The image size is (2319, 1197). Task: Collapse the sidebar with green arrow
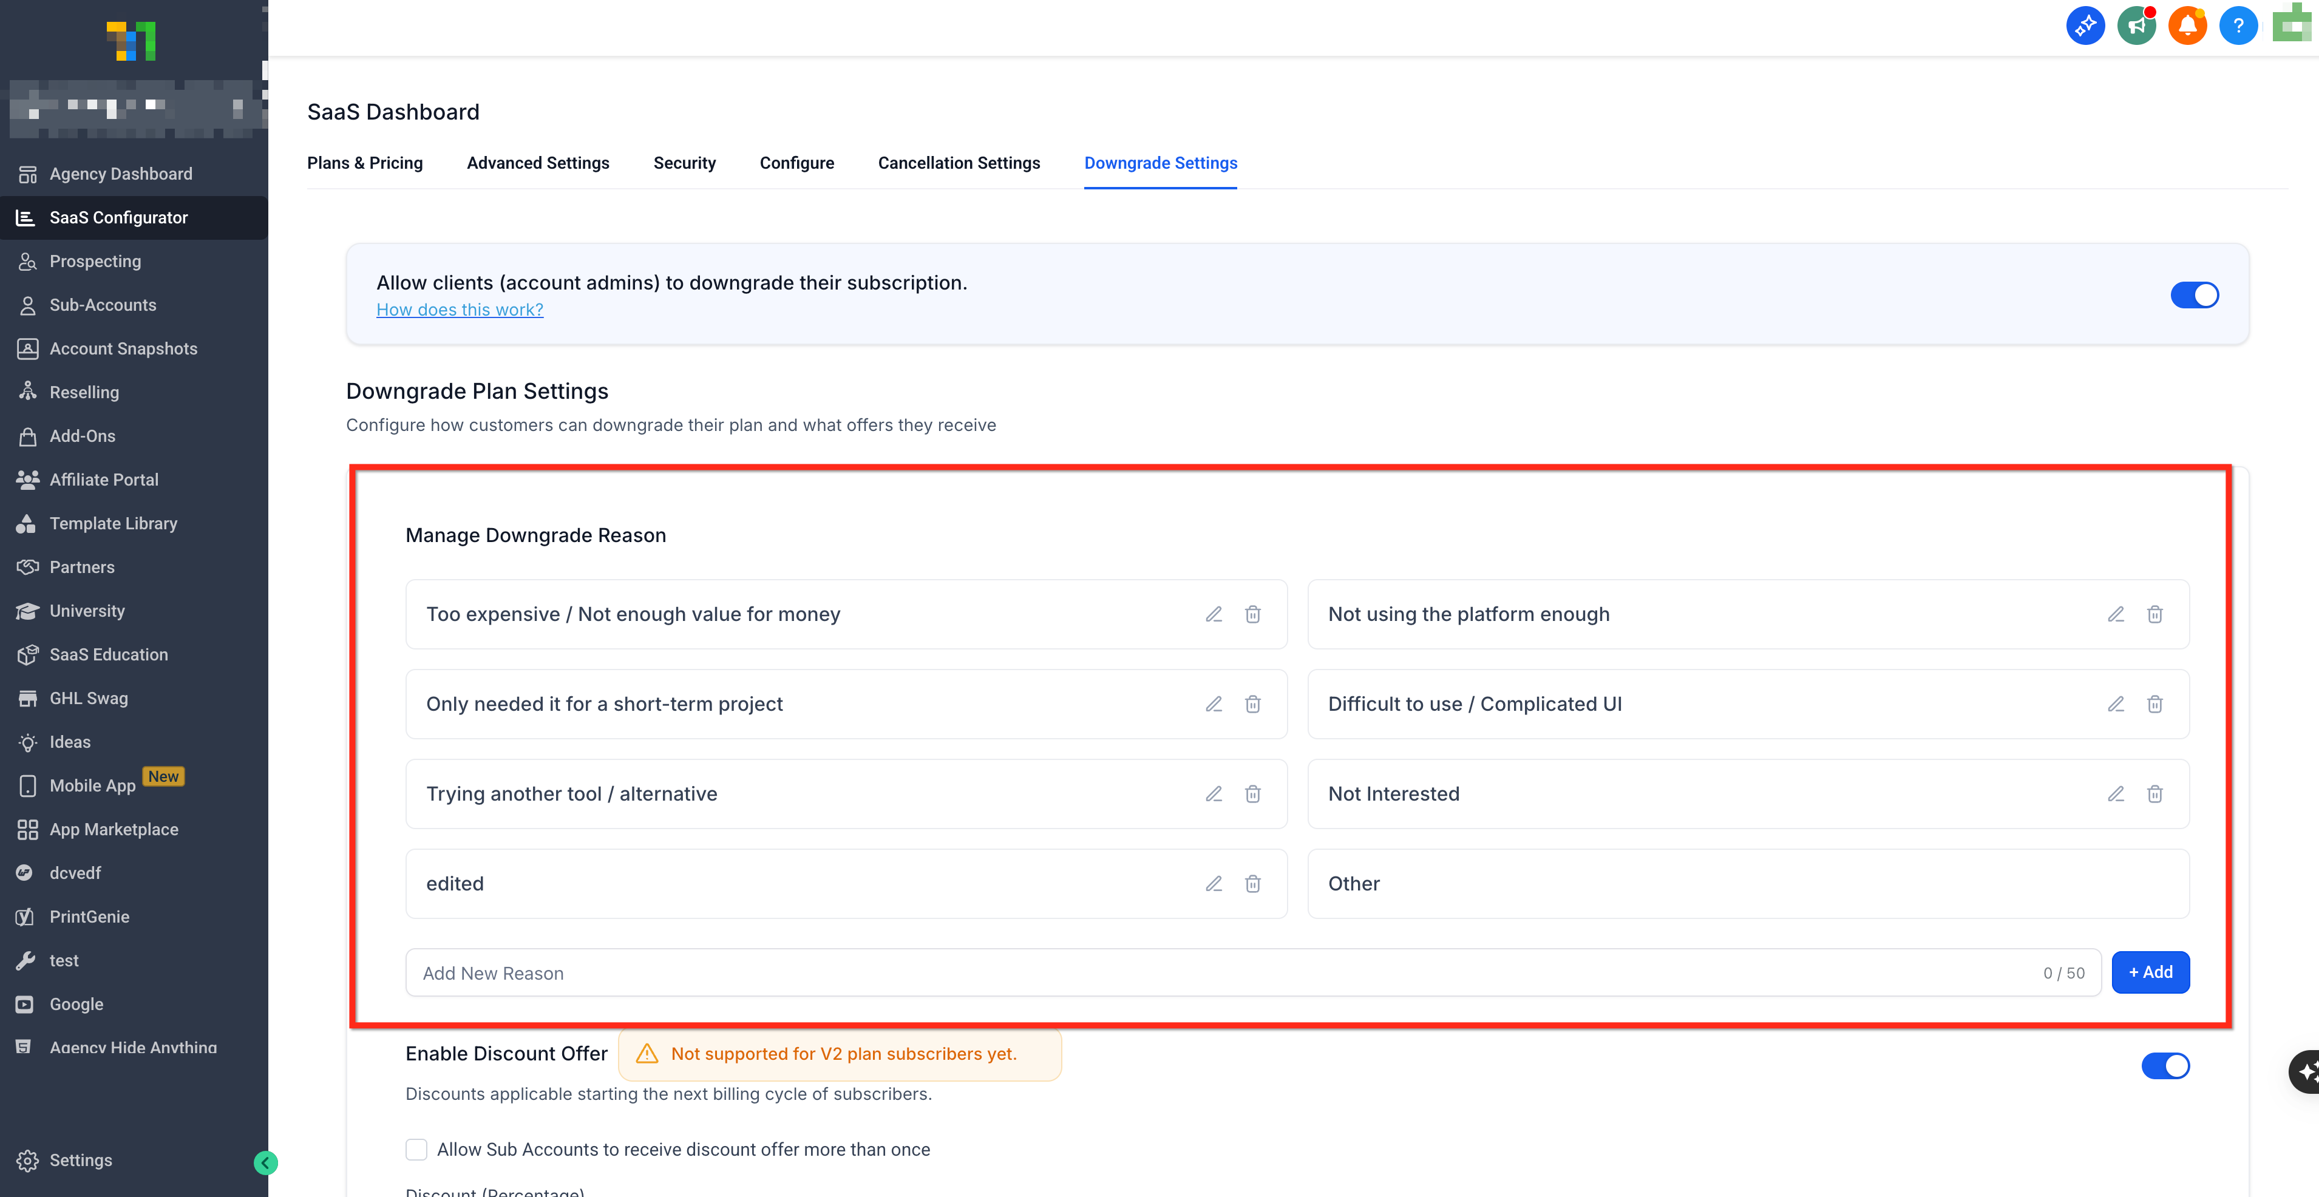tap(265, 1163)
